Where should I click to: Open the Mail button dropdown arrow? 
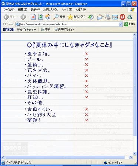[103, 17]
